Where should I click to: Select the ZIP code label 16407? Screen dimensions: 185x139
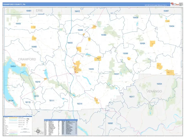166,11
